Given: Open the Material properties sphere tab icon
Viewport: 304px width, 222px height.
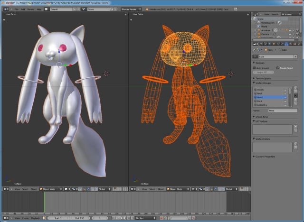Looking at the screenshot, I should [290, 44].
